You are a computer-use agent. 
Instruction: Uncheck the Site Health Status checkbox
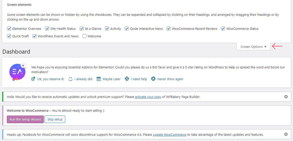click(x=47, y=29)
